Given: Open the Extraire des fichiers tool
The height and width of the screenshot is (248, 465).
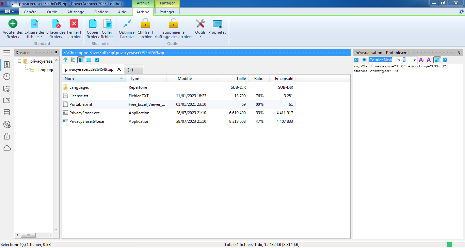Looking at the screenshot, I should 35,29.
